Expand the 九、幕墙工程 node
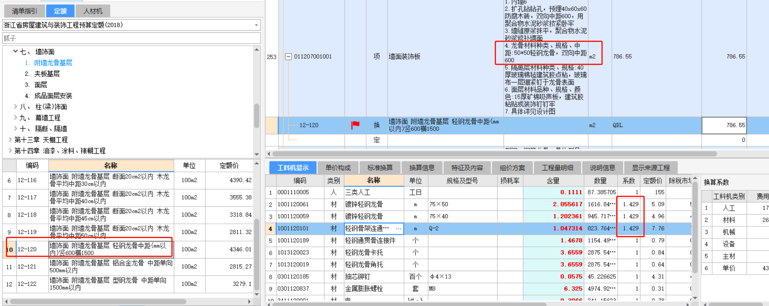The width and height of the screenshot is (769, 306). tap(16, 118)
